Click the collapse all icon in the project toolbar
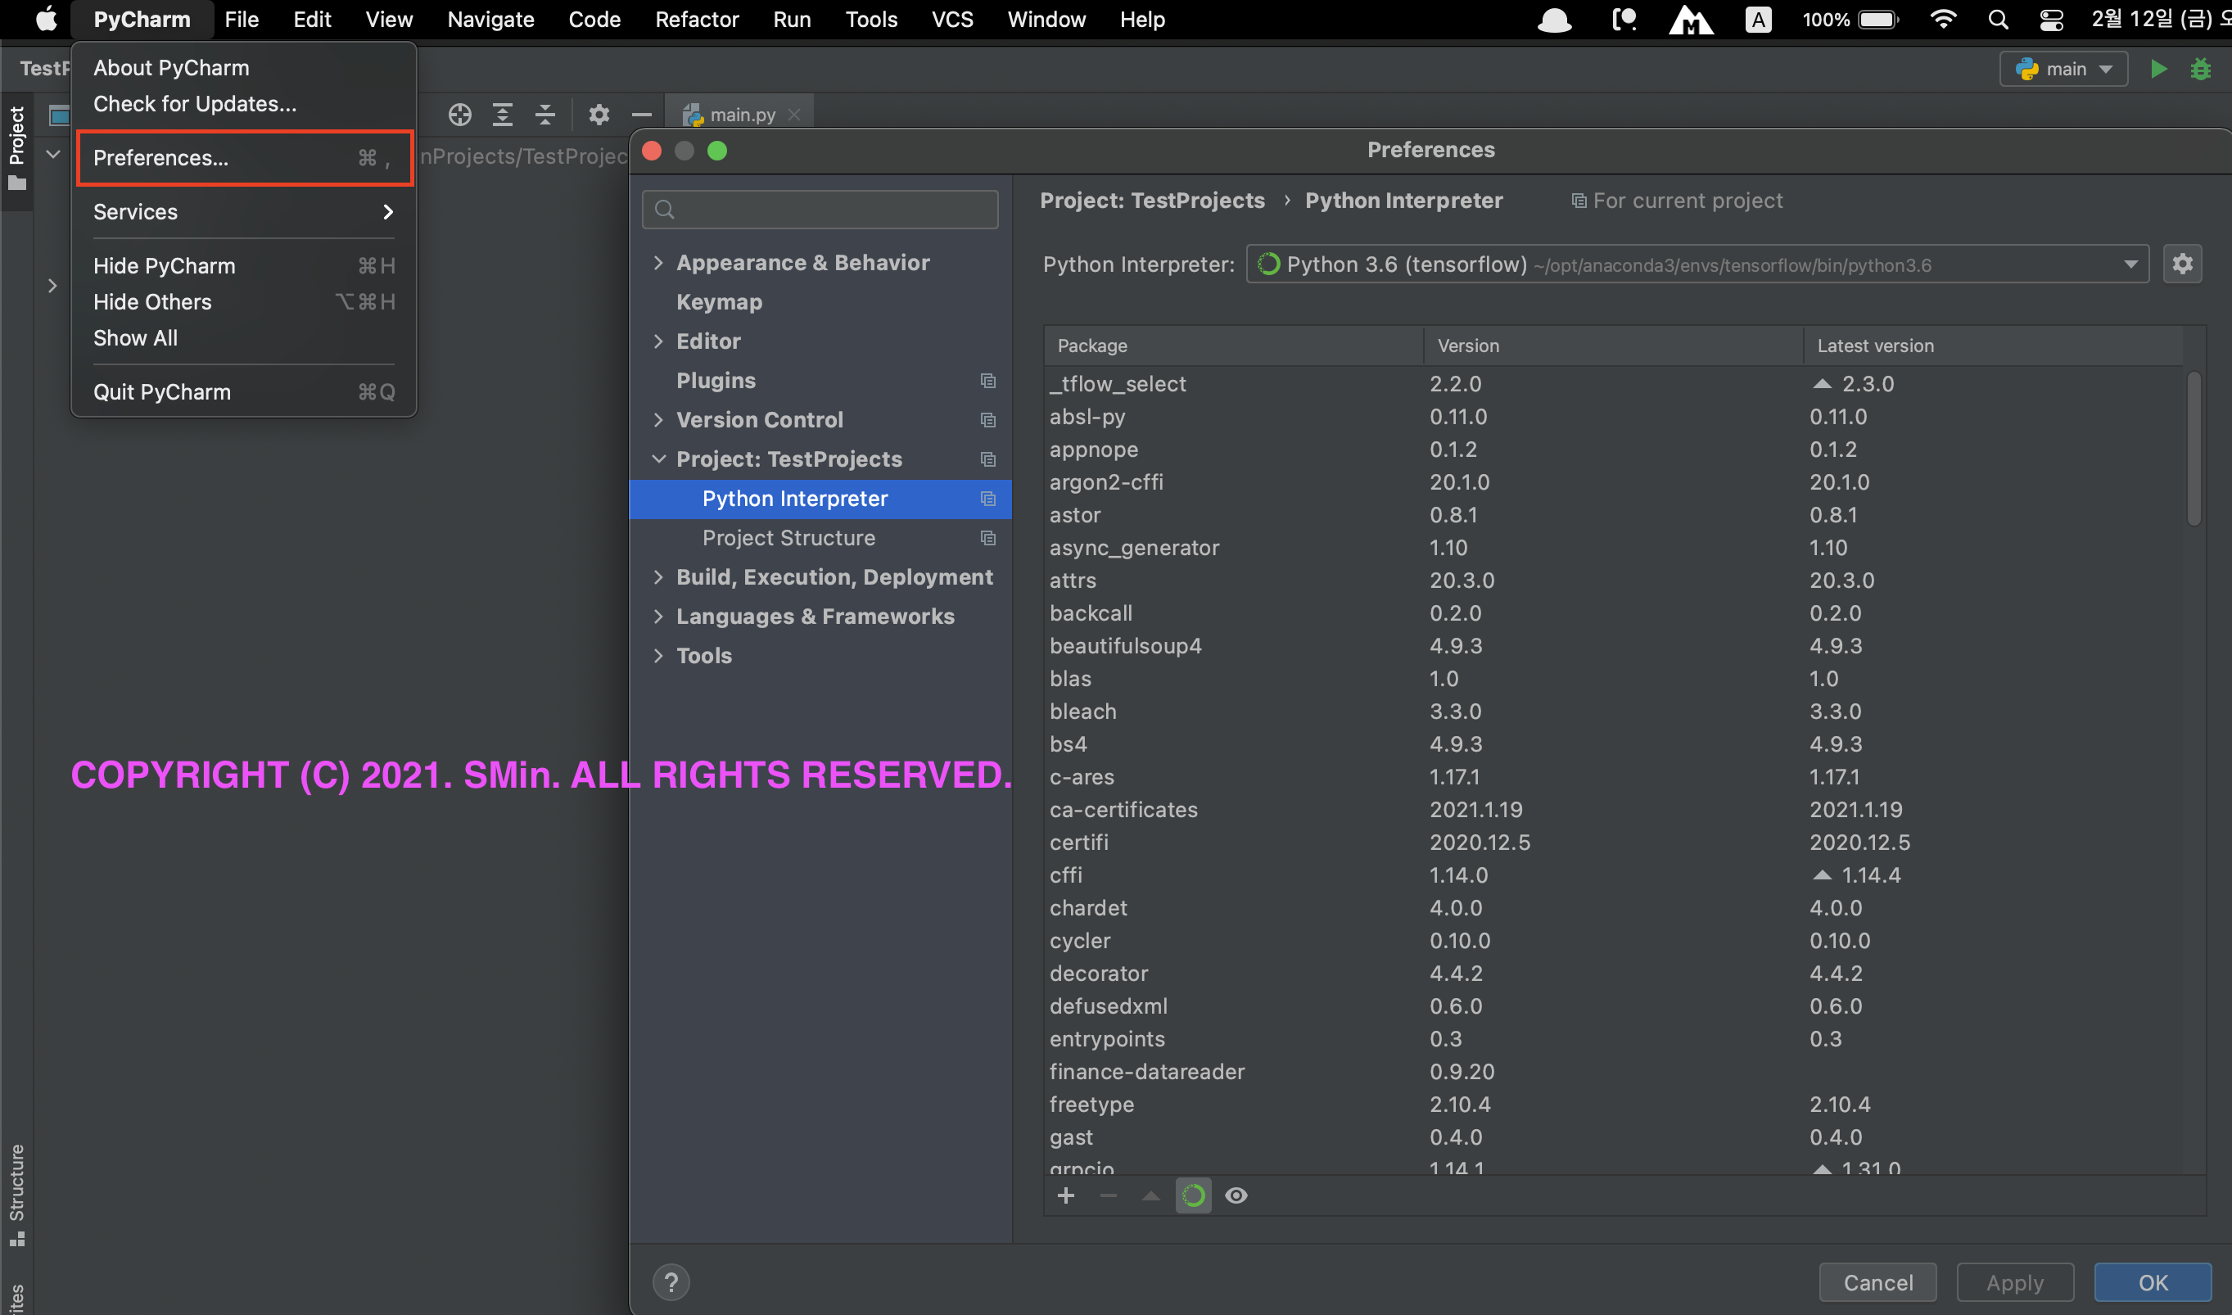The height and width of the screenshot is (1315, 2232). (545, 115)
